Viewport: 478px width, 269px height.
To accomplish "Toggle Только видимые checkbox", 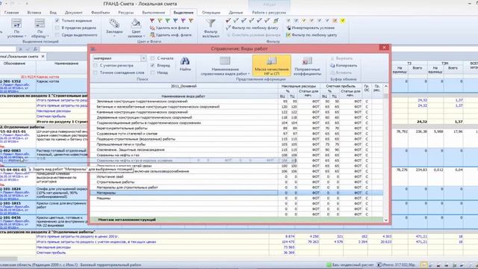I will 57,20.
